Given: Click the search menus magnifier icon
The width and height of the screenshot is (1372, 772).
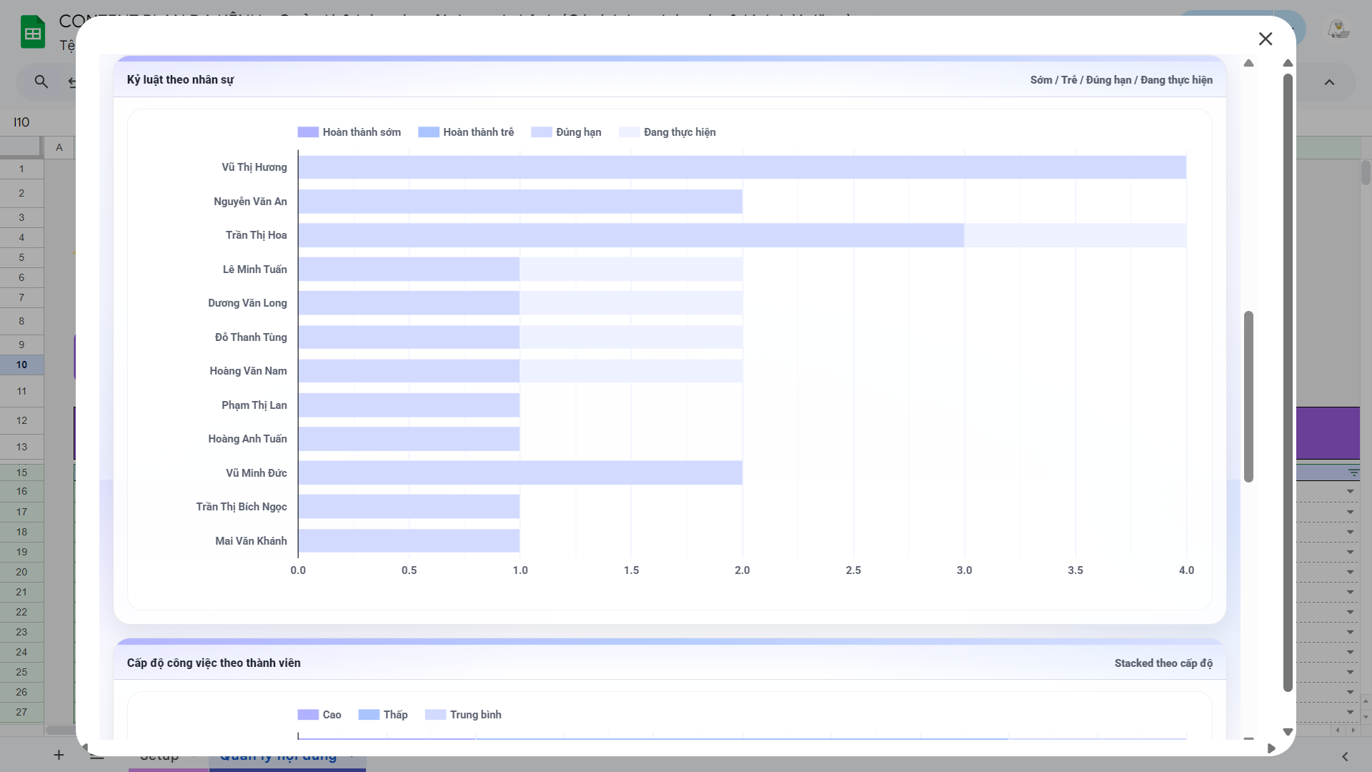Looking at the screenshot, I should [x=41, y=82].
